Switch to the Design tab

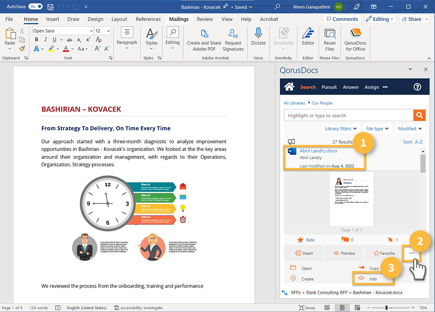click(x=95, y=19)
